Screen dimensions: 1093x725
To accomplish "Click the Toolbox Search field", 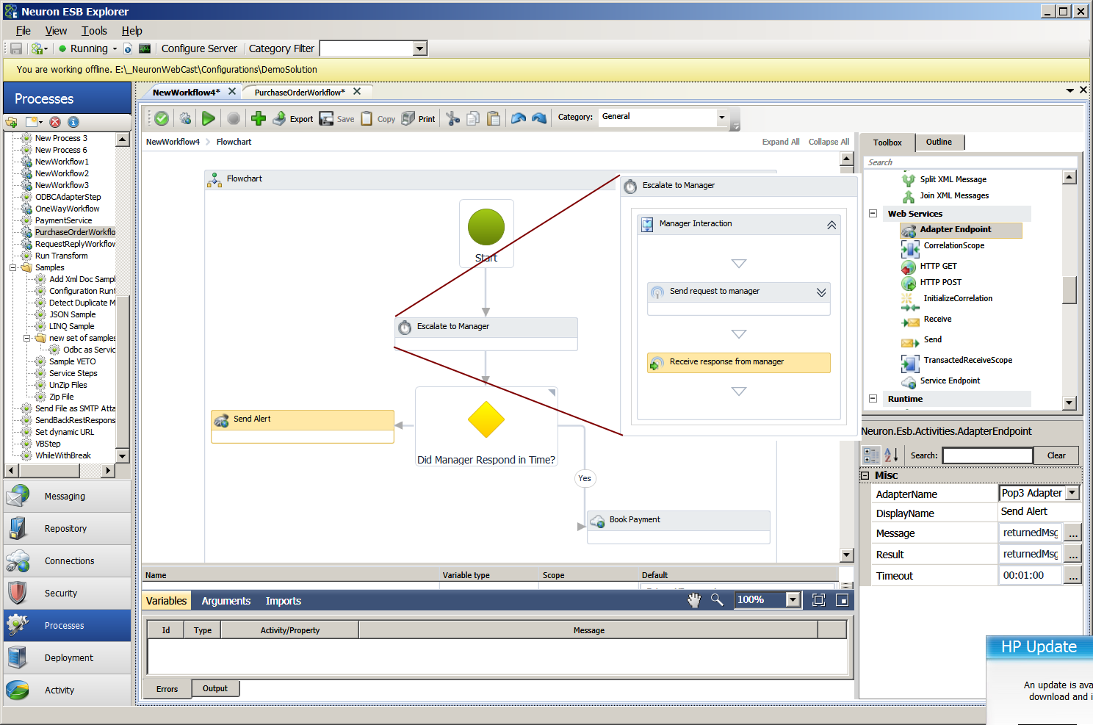I will [x=971, y=162].
